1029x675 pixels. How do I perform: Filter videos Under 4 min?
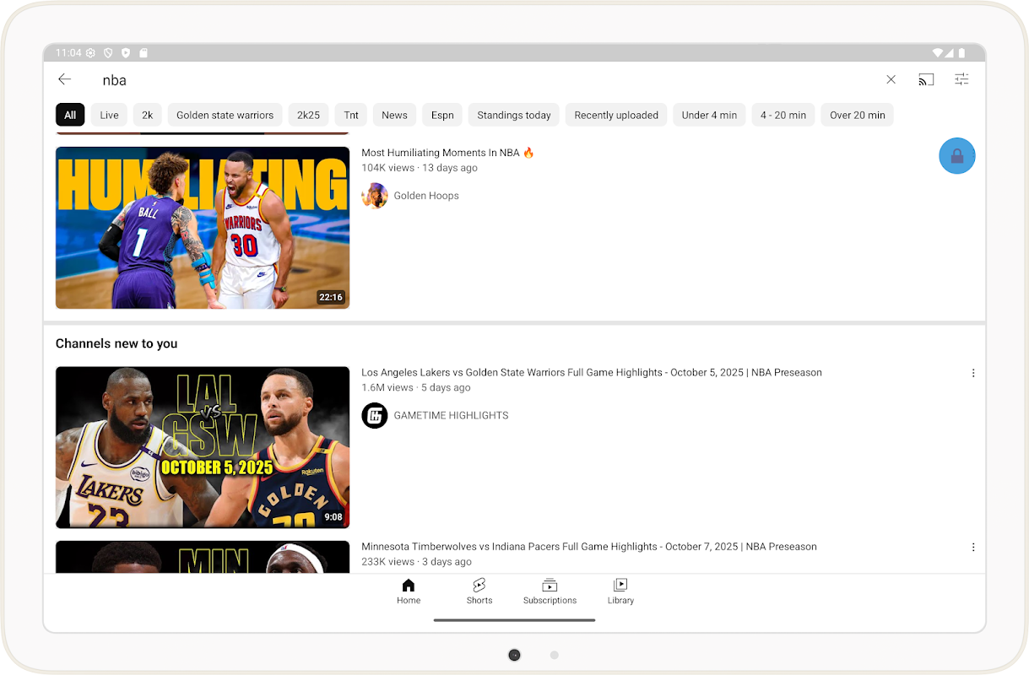709,115
